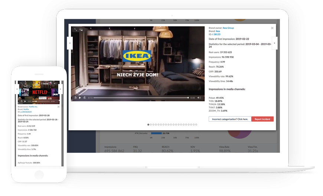Select Real users: 2 212 219 on phone
323x196 pixels.
[x=26, y=126]
